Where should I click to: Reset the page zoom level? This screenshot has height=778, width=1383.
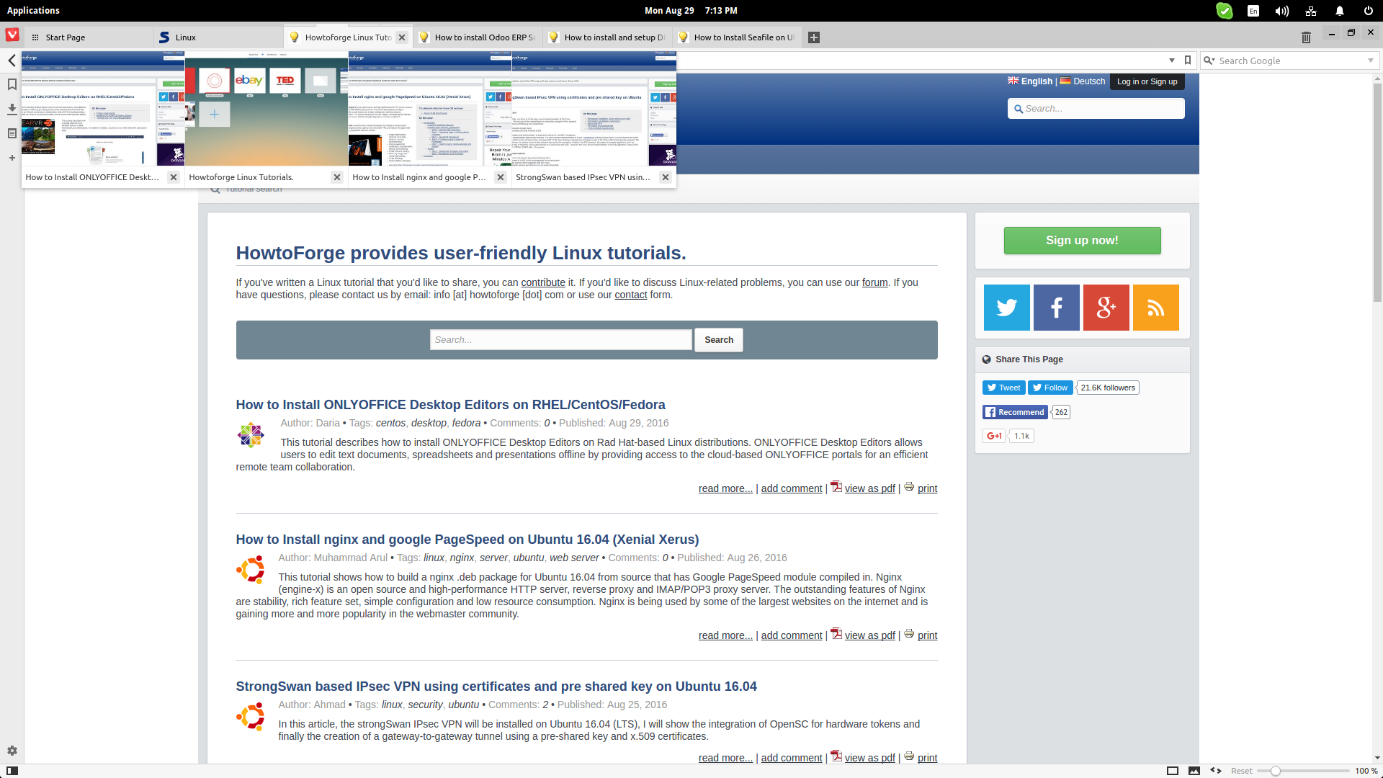click(x=1242, y=771)
